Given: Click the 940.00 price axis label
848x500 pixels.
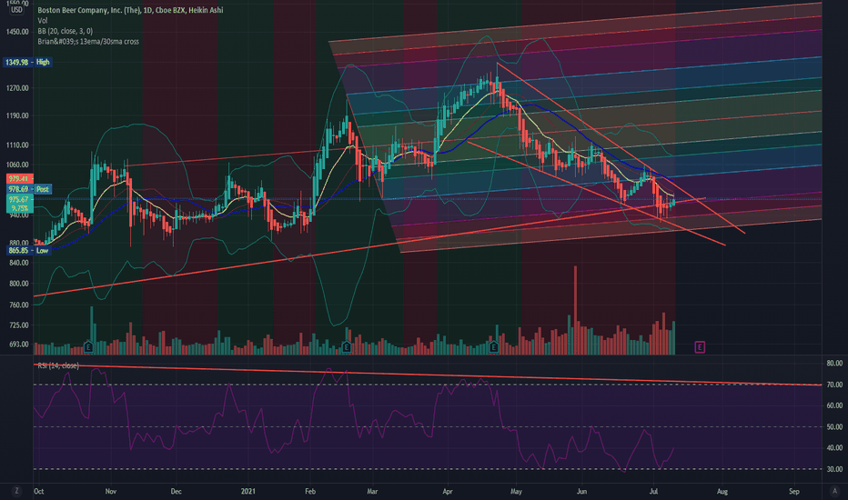Looking at the screenshot, I should 18,215.
